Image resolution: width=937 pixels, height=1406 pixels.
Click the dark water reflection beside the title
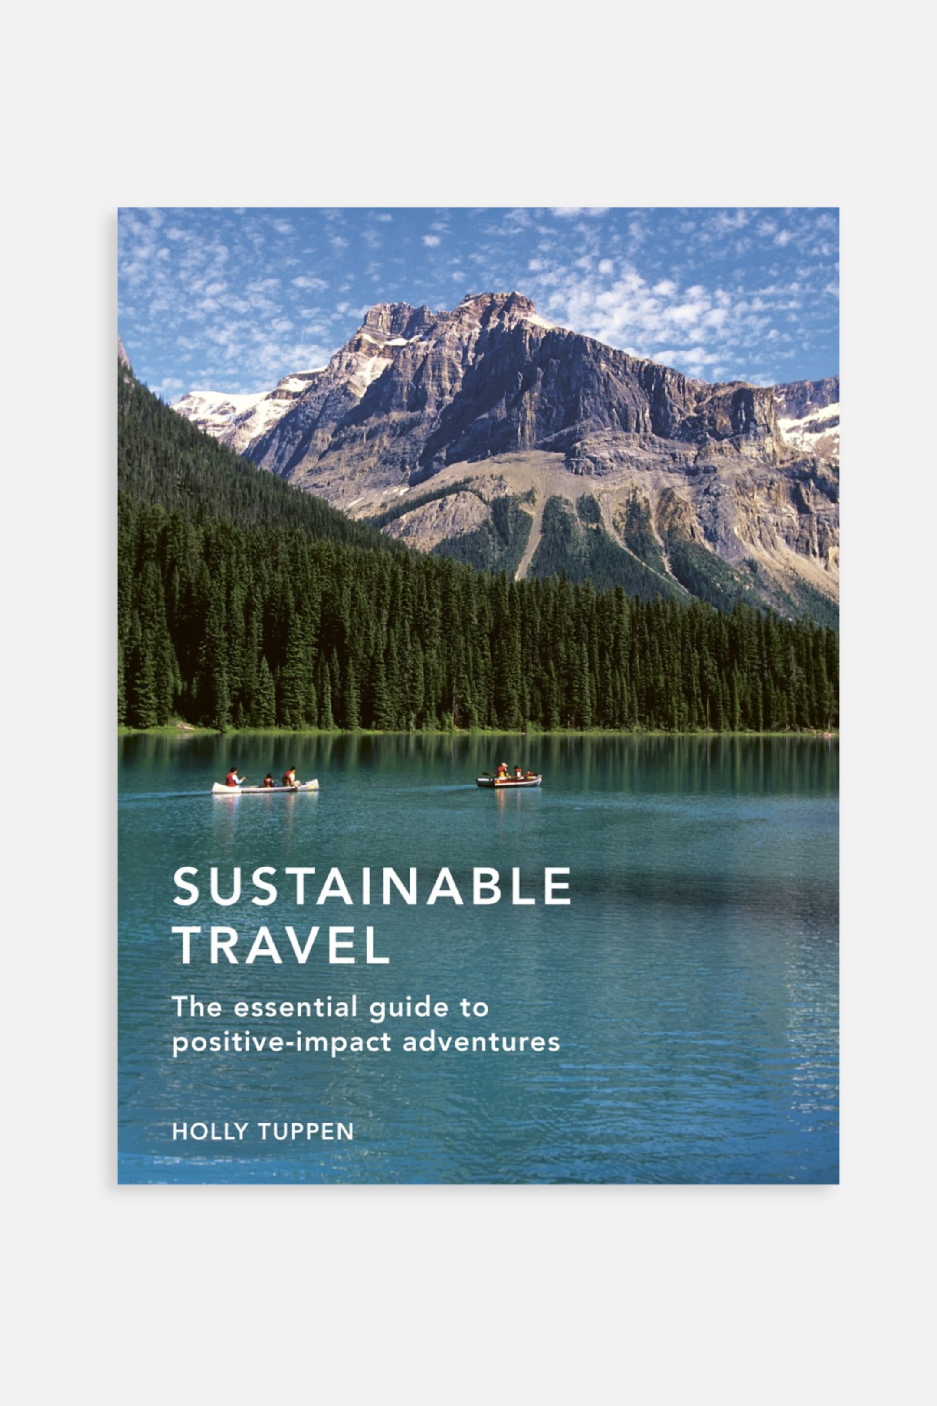pyautogui.click(x=705, y=891)
